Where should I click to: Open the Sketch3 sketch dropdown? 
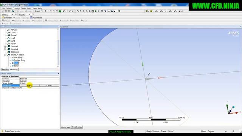click(29, 15)
